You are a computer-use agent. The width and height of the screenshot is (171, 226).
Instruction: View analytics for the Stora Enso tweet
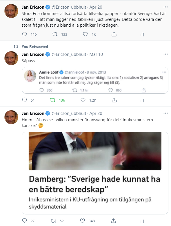(142, 34)
